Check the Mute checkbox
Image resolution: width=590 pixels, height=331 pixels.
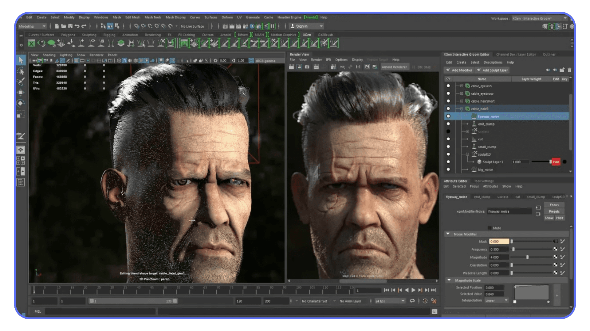pos(490,228)
